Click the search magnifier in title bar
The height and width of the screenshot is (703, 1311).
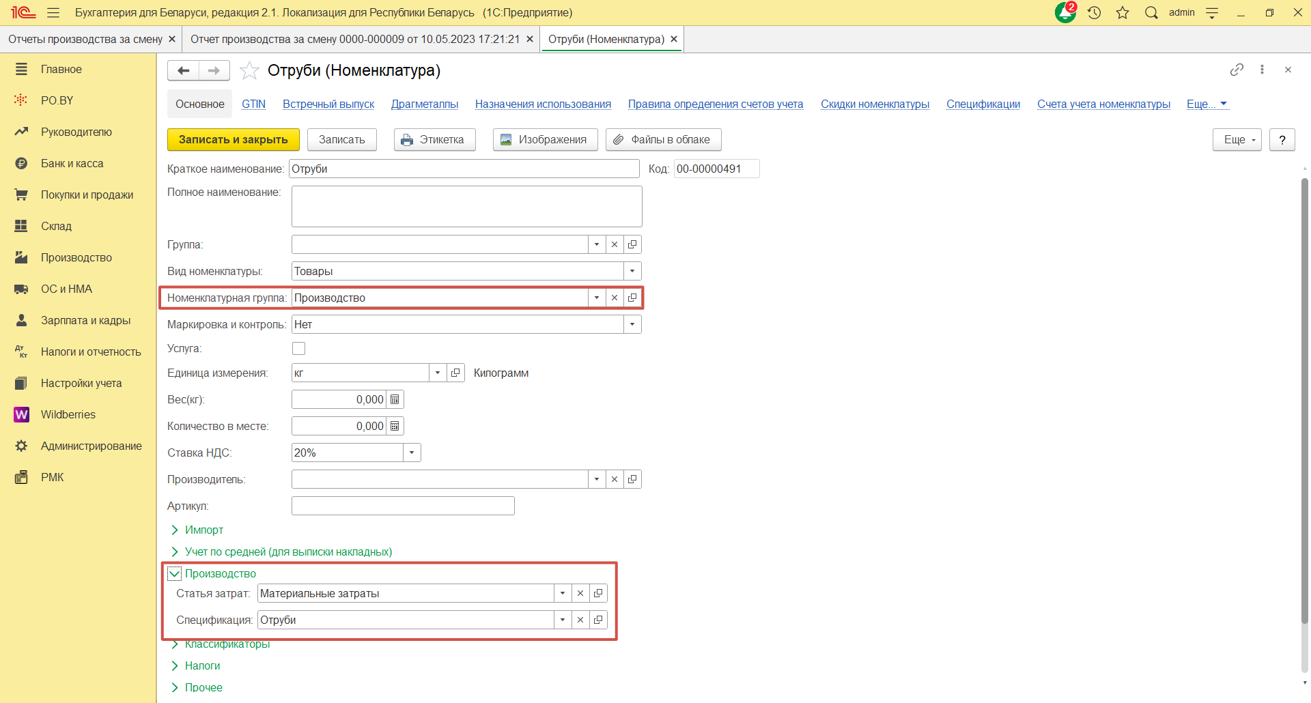point(1151,12)
